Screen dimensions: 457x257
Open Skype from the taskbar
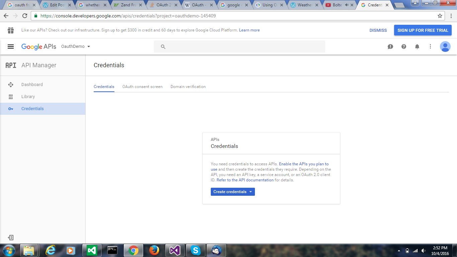[196, 250]
